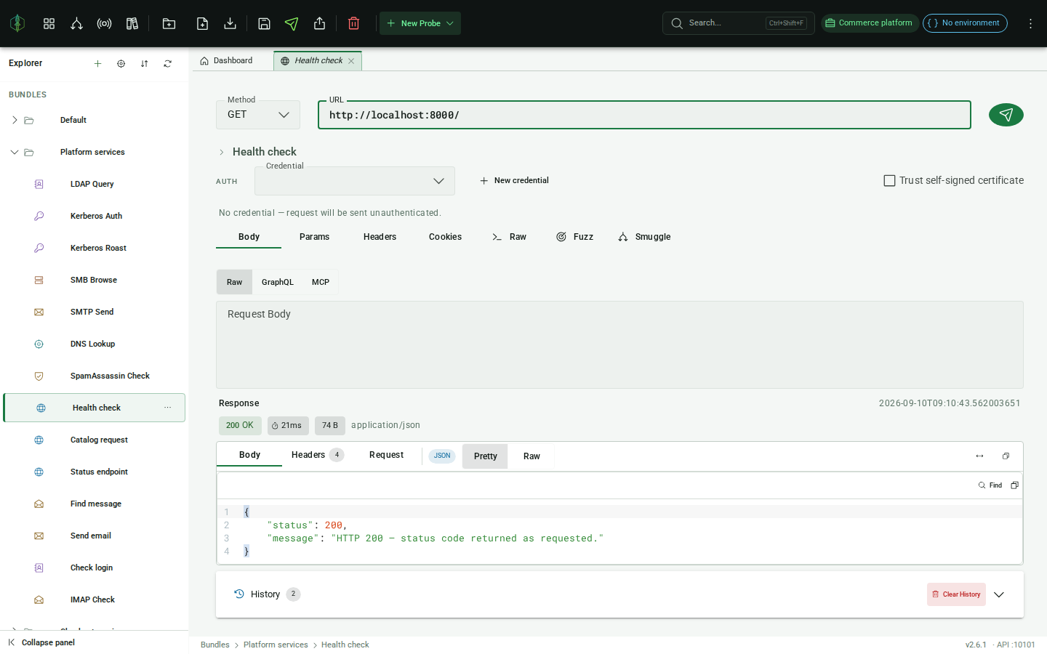Open response Headers tab with count 4
The image size is (1047, 654).
317,455
